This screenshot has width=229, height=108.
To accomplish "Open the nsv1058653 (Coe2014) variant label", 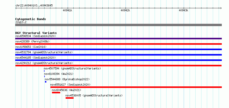I will (x=31, y=47).
